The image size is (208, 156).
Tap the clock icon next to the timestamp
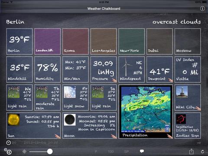(9, 143)
